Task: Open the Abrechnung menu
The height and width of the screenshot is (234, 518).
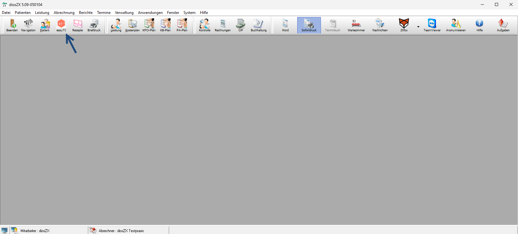Action: point(64,13)
